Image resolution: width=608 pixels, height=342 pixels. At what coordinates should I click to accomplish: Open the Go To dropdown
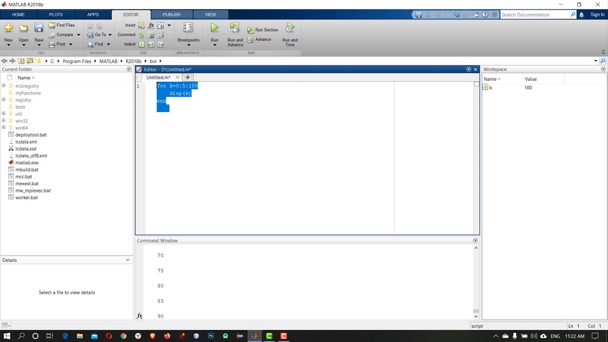99,35
